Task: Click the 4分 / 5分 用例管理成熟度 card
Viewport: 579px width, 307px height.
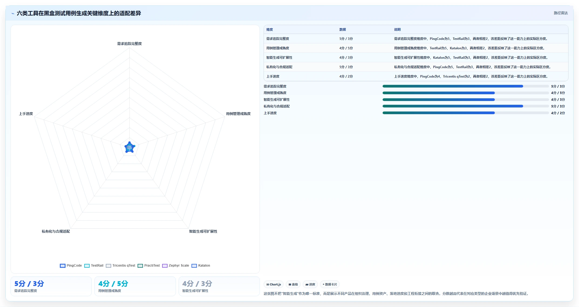Action: tap(135, 286)
